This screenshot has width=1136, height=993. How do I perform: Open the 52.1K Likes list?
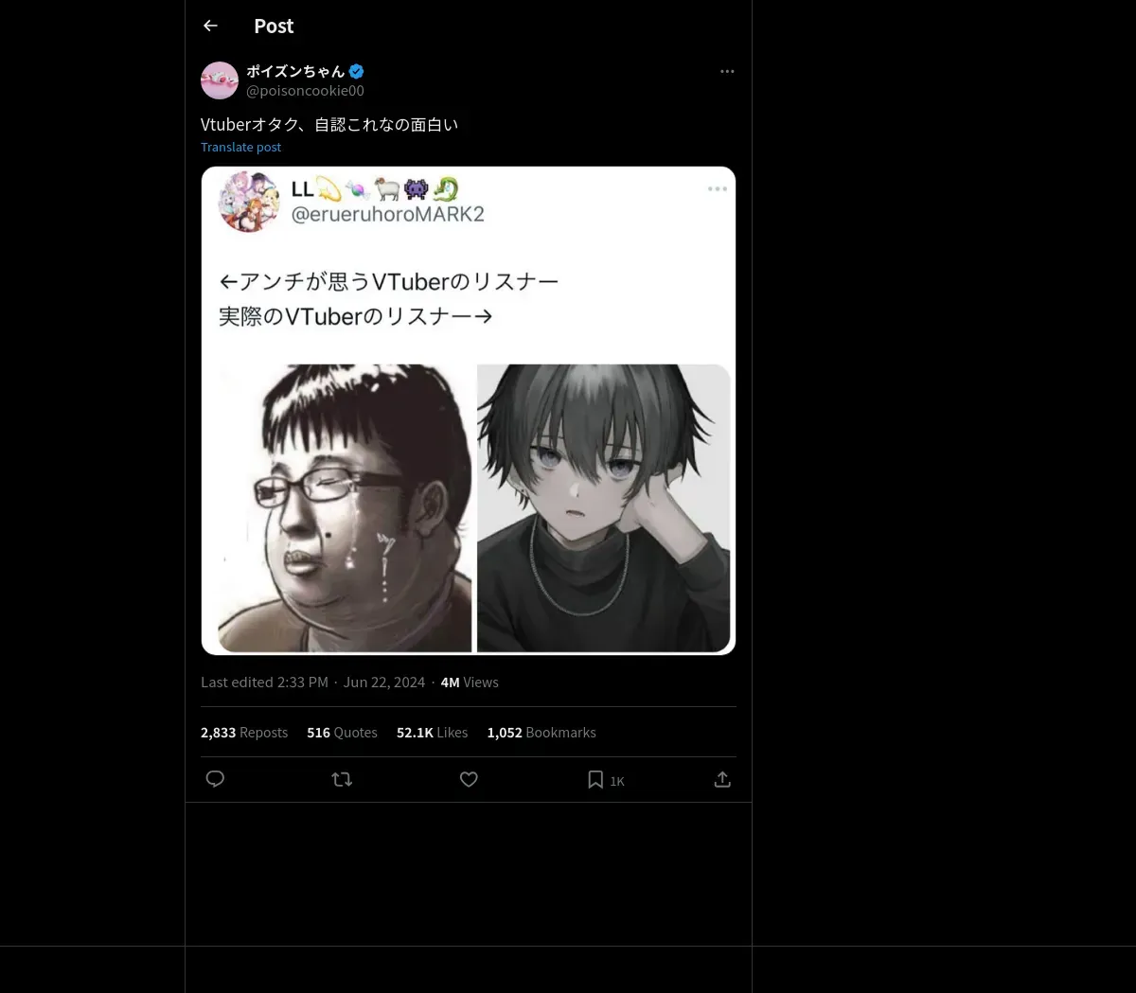[432, 733]
